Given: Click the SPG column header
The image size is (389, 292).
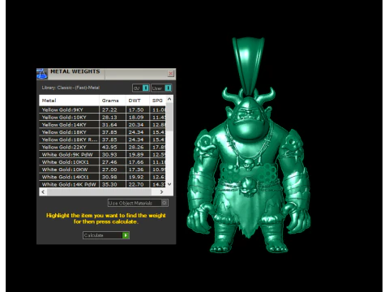Looking at the screenshot, I should 157,101.
